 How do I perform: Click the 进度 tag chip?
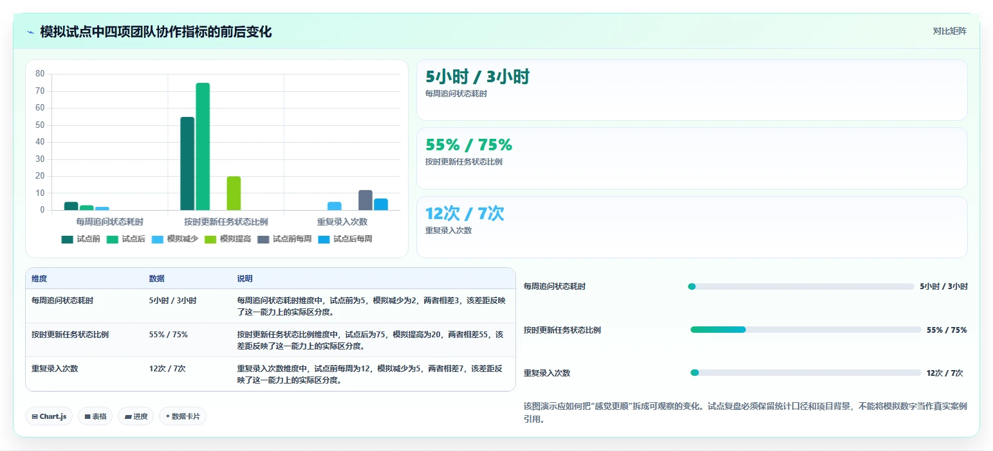[x=136, y=416]
